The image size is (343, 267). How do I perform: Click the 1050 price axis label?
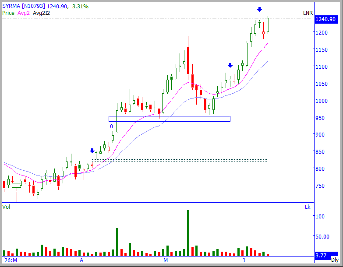pos(322,84)
